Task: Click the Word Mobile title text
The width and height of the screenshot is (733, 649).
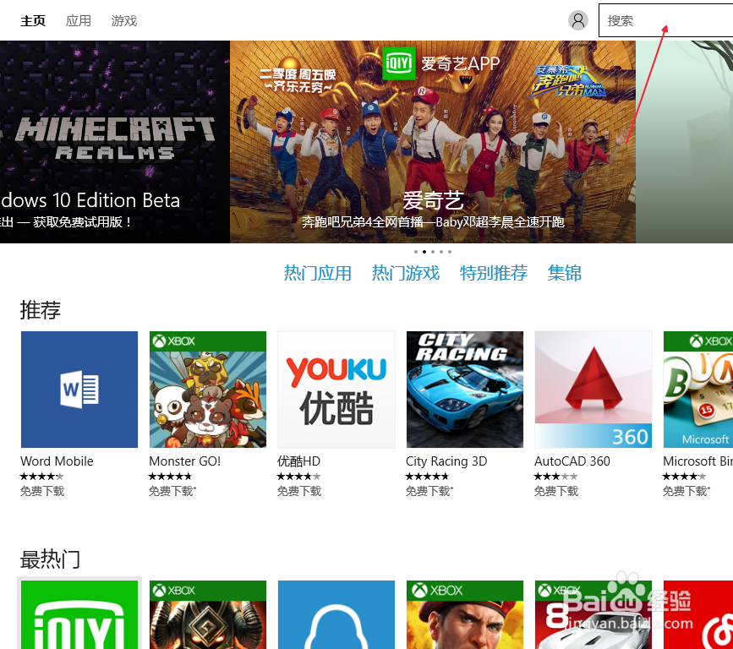Action: click(57, 461)
